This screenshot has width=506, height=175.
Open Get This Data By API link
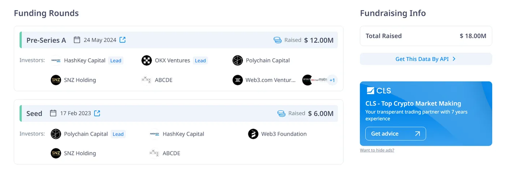[x=422, y=59]
